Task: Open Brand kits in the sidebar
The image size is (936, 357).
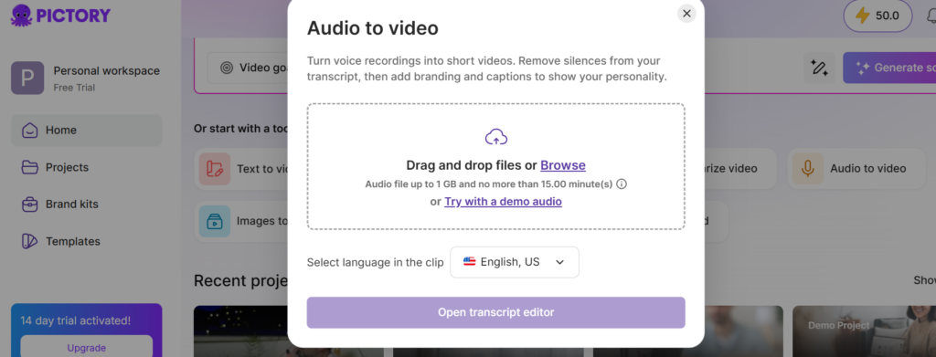Action: pos(87,205)
